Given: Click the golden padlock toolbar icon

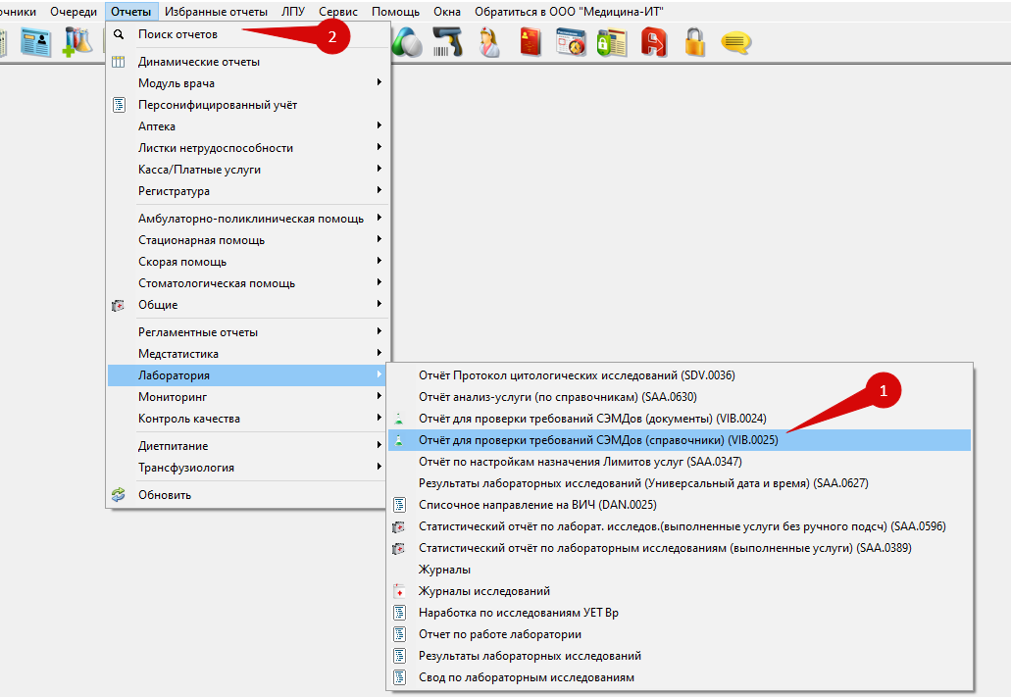Looking at the screenshot, I should pos(695,42).
